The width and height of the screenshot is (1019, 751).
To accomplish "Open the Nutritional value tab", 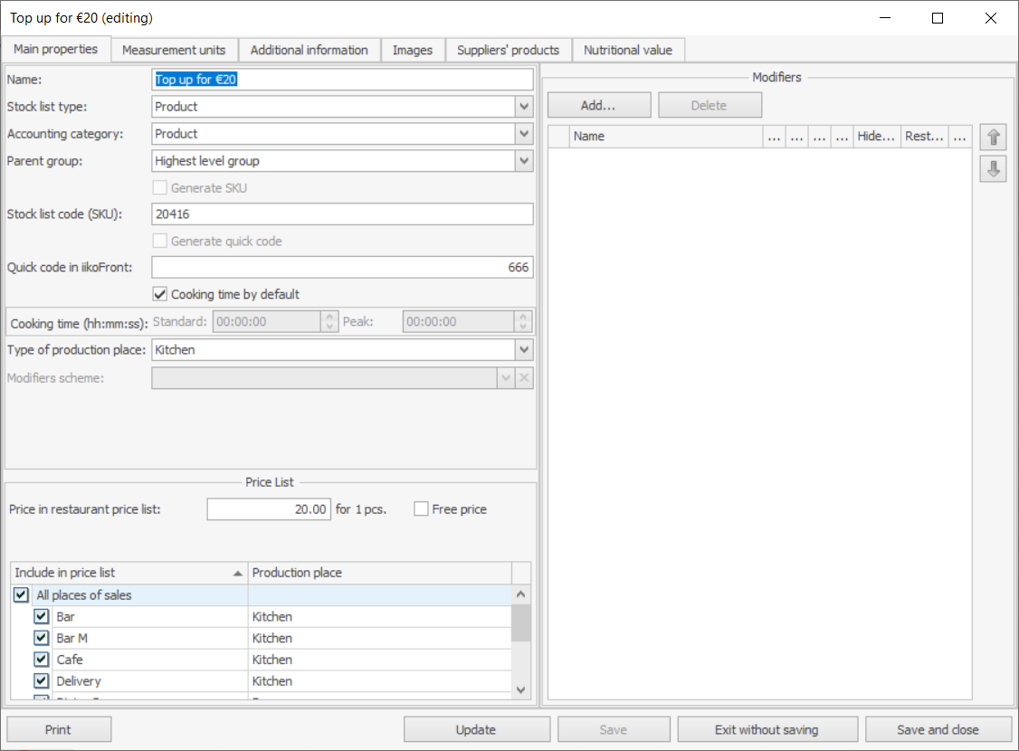I will coord(627,50).
